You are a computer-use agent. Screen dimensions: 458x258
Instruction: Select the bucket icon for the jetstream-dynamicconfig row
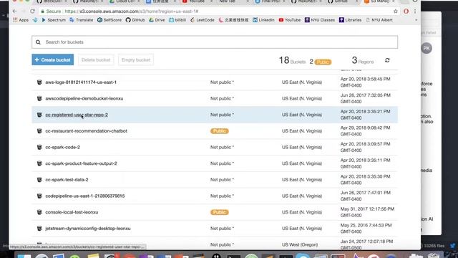coord(39,229)
